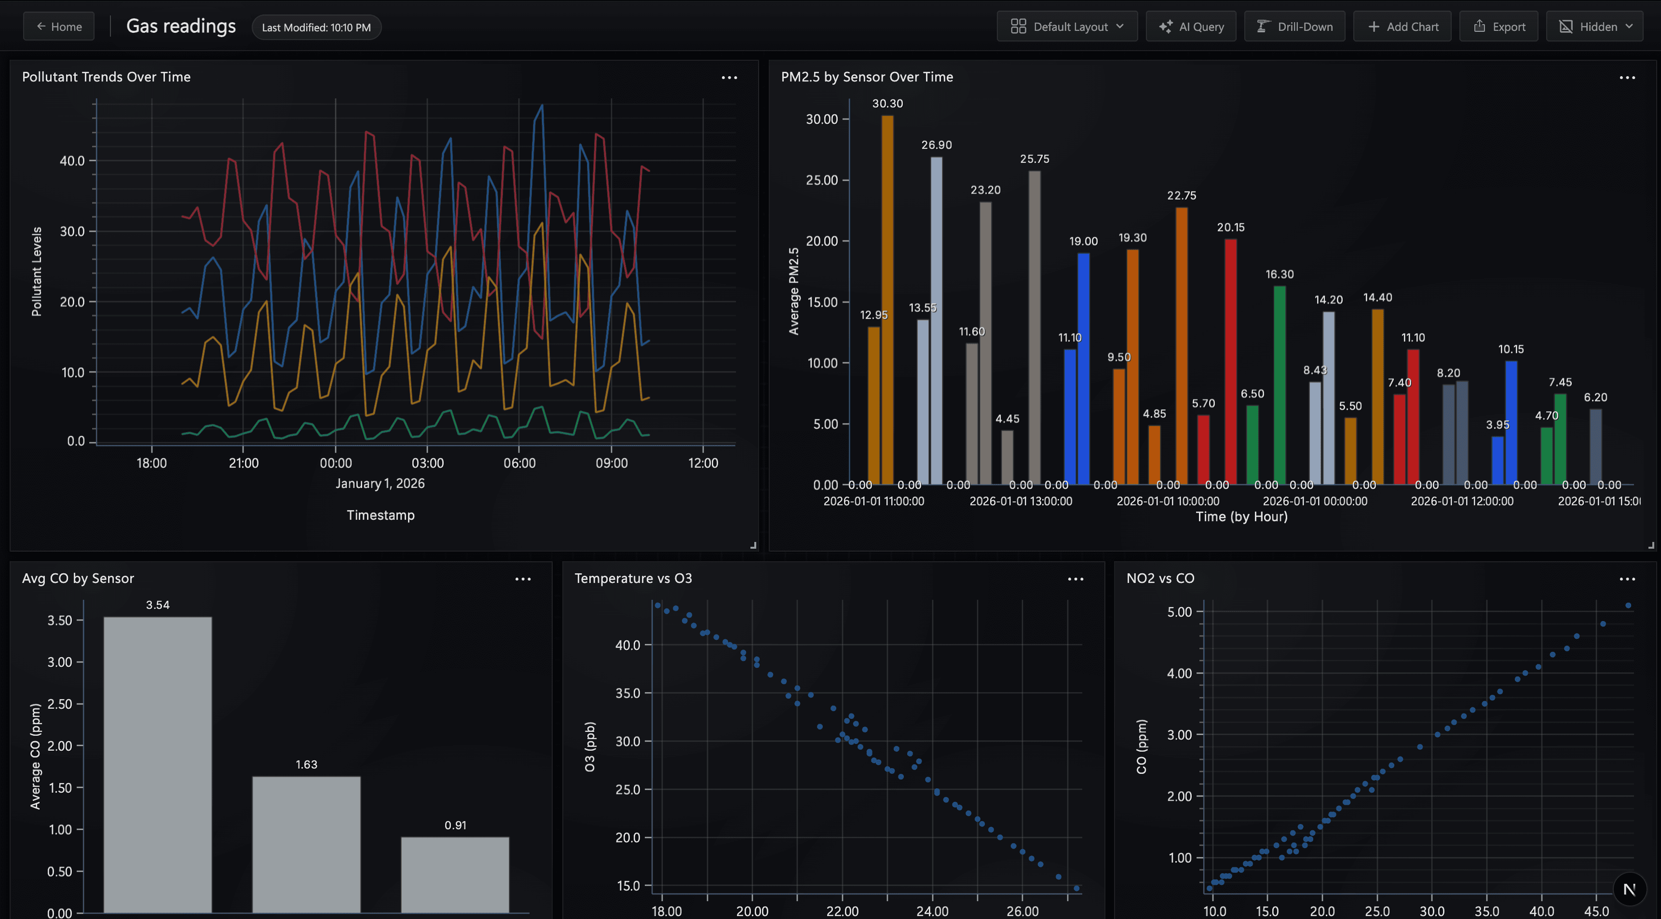Click the 30.30 PM2.5 bar
The image size is (1661, 919).
tap(887, 300)
